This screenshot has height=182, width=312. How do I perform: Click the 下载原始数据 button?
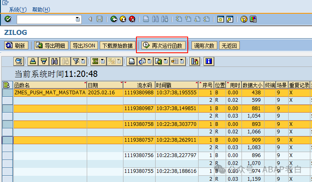(x=117, y=45)
